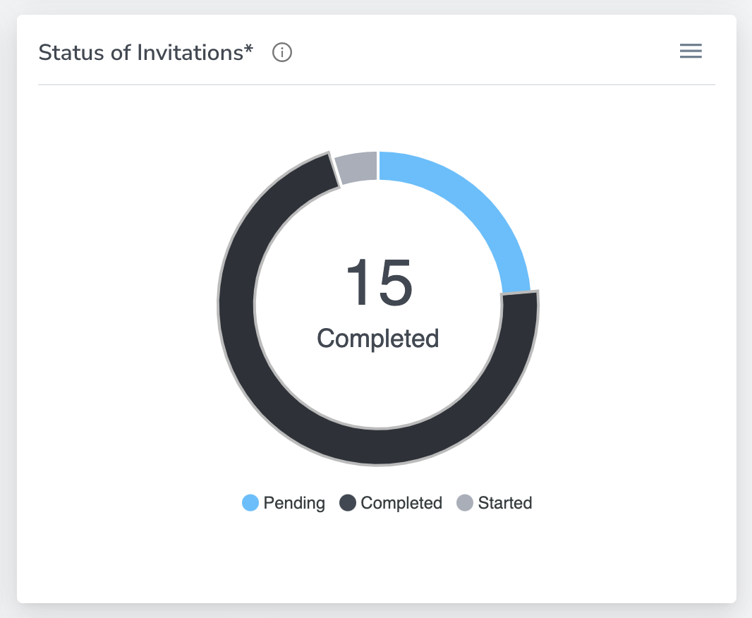The width and height of the screenshot is (752, 618).
Task: Click the bottom section of the Completed arc
Action: [378, 447]
